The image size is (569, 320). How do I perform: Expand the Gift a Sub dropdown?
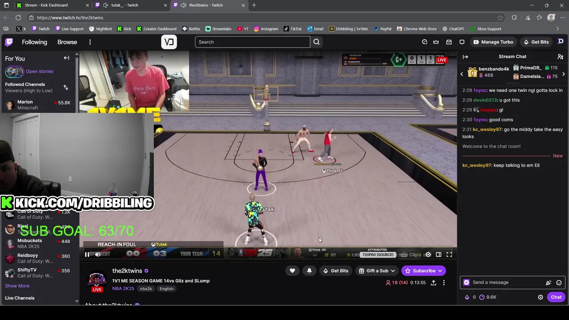coord(377,271)
